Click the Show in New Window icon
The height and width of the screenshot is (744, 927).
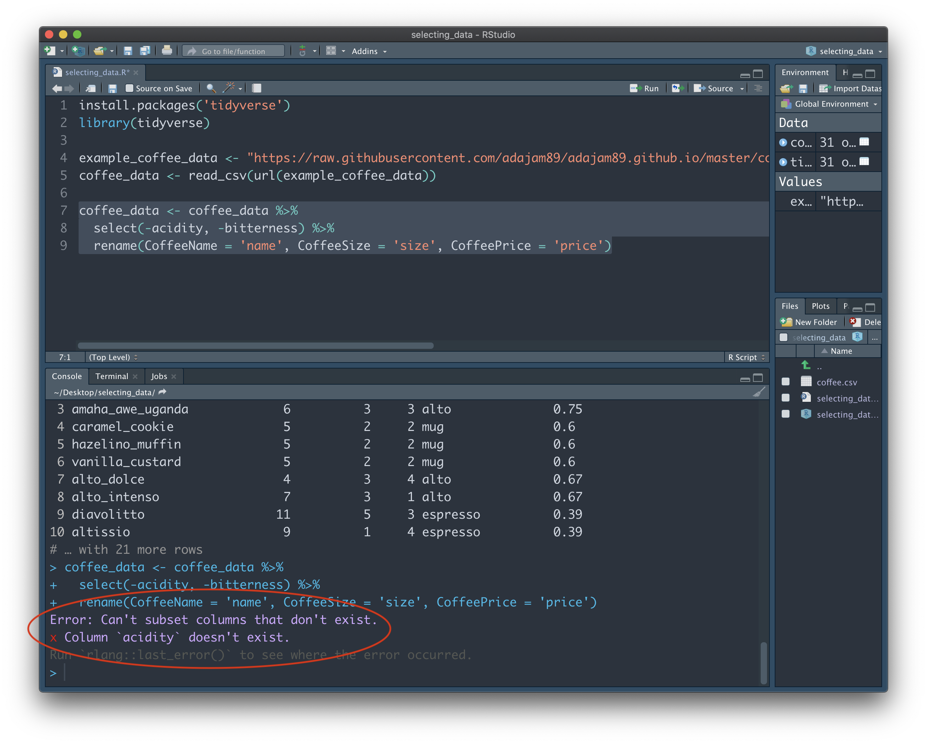tap(91, 88)
